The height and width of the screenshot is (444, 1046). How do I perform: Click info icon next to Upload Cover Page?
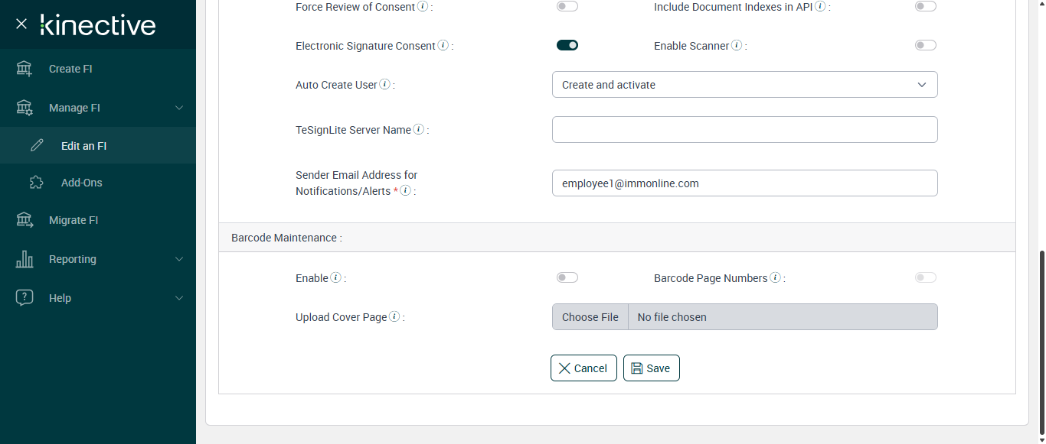[394, 317]
